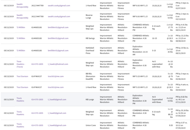Select the highlighted row's PR by 8.82 lbs cell
190x130 pixels.
point(182,100)
